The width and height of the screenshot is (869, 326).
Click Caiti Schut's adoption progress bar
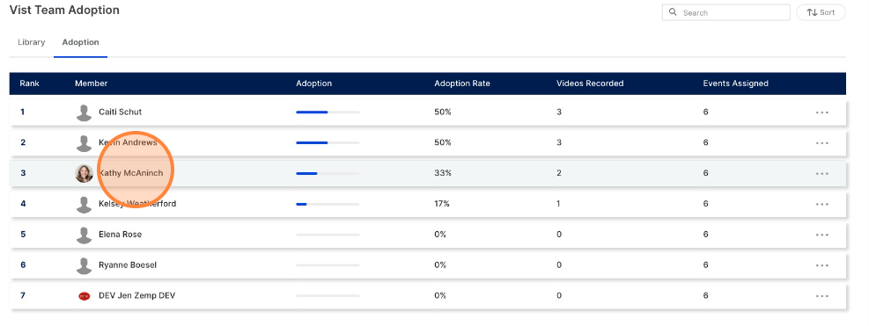pos(328,112)
